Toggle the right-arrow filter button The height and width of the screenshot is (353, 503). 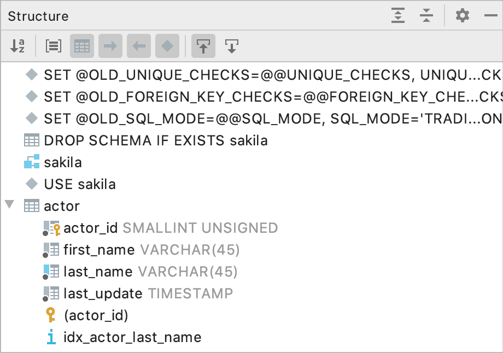[110, 46]
